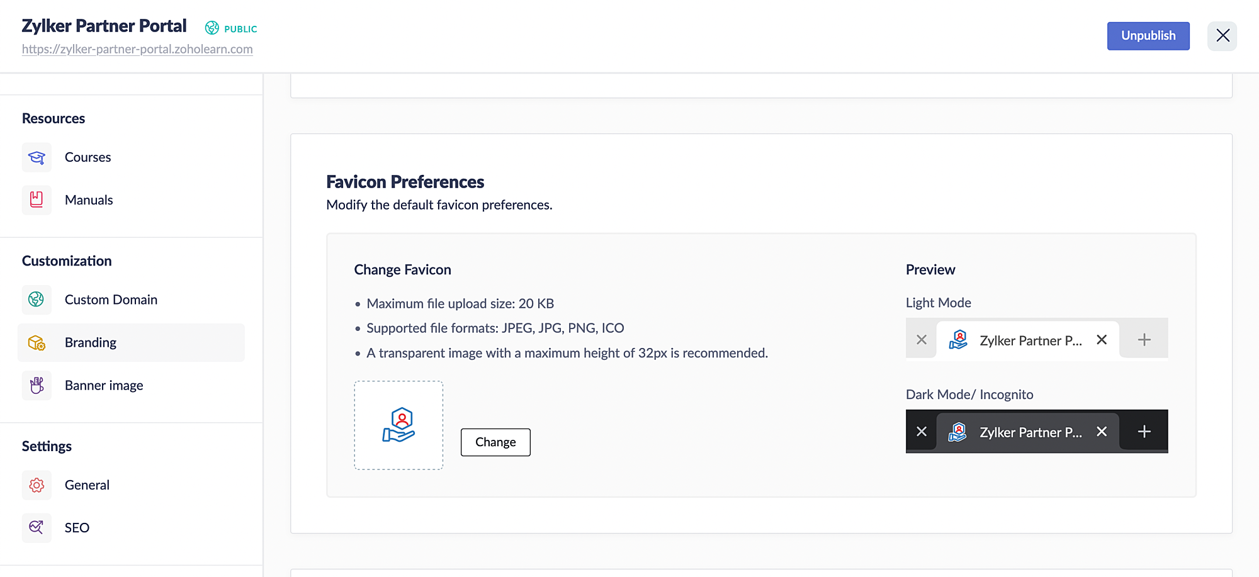Click the left X in dark mode preview
Image resolution: width=1259 pixels, height=577 pixels.
(x=922, y=432)
